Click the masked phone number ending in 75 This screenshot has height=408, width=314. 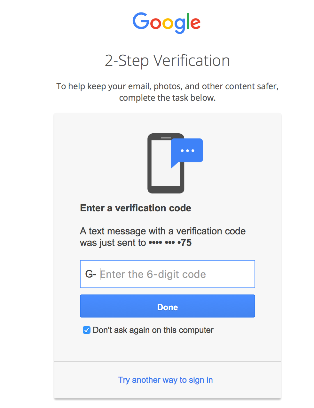[170, 243]
